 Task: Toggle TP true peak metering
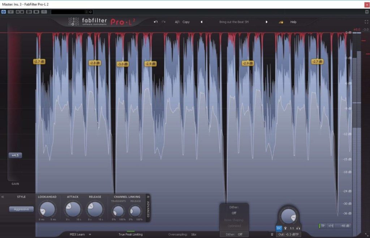(x=323, y=226)
